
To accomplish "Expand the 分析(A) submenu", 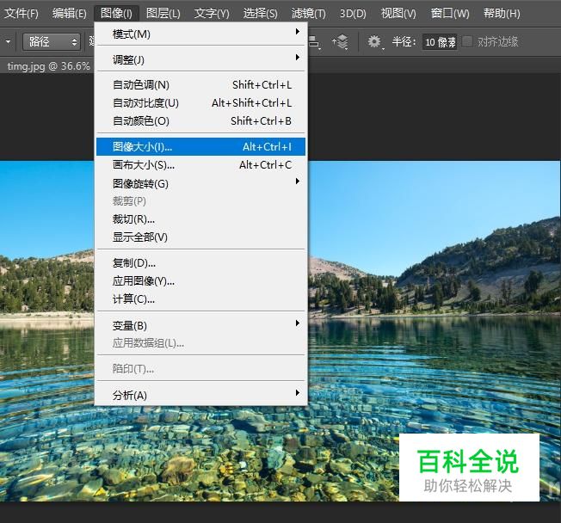I will (200, 395).
